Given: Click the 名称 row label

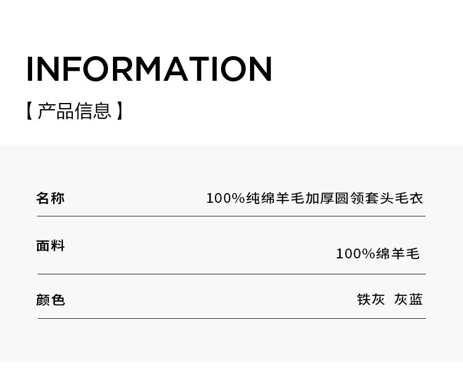Looking at the screenshot, I should [x=50, y=199].
